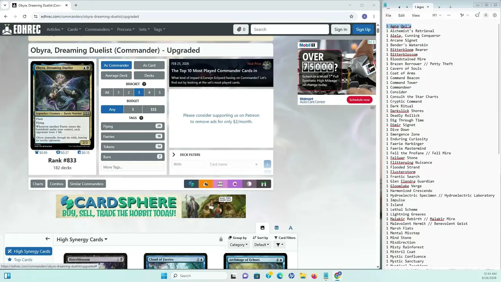Open the Notepad account profile icon
The width and height of the screenshot is (501, 282).
pos(486,15)
